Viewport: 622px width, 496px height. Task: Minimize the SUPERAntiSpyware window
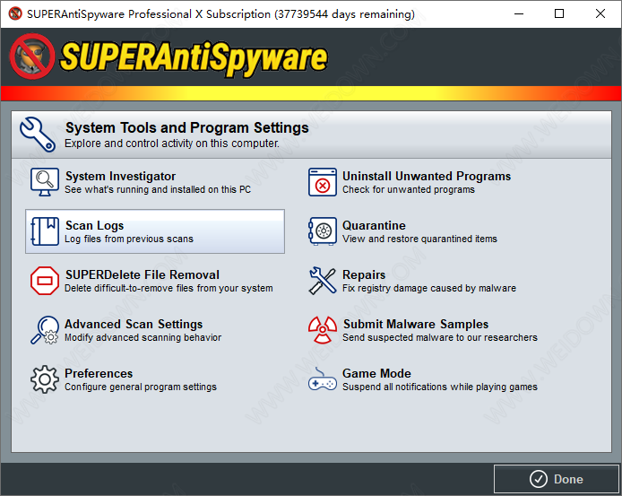[519, 13]
